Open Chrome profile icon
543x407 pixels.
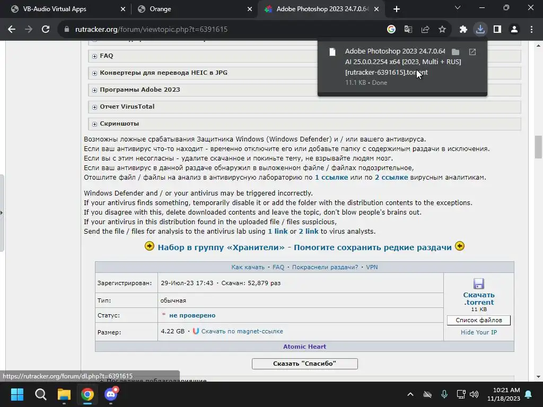514,30
